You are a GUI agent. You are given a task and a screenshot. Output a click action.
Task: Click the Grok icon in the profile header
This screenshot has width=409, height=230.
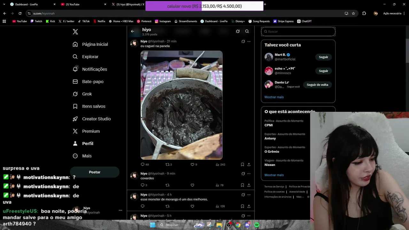click(x=238, y=31)
